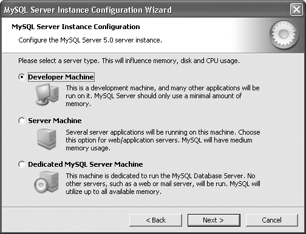This screenshot has height=234, width=306.
Task: Click the dedicated database server description paragraph
Action: 163,184
